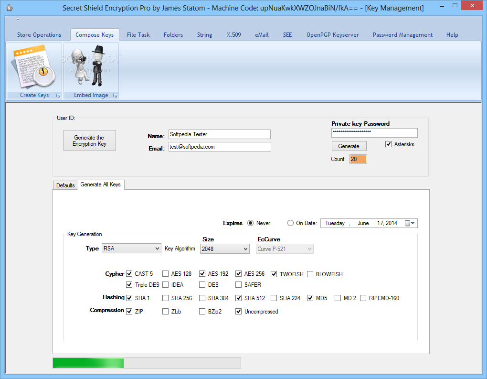Enable the IDEA cypher checkbox
This screenshot has width=487, height=379.
[x=166, y=285]
